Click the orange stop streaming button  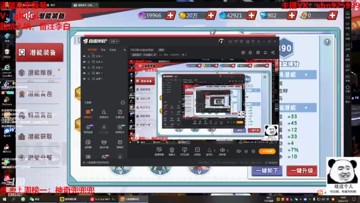point(267,151)
